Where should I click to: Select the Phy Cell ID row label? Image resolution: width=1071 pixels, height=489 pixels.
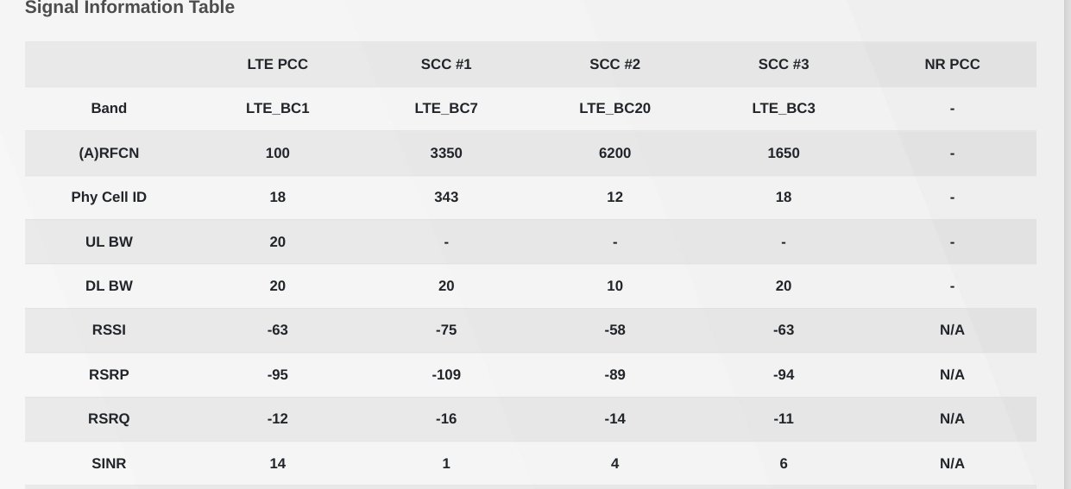pyautogui.click(x=109, y=197)
